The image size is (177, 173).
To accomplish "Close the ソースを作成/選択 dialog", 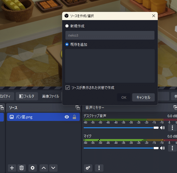I will [154, 16].
